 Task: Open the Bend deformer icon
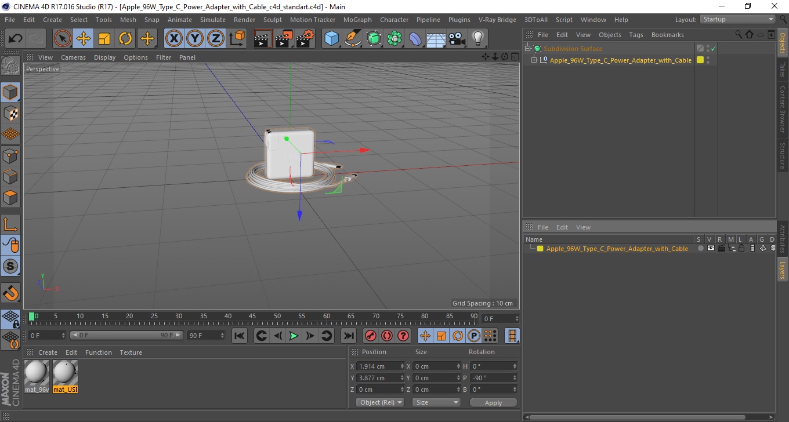415,39
